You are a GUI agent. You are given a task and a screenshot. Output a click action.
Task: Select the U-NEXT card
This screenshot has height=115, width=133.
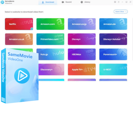point(113,70)
